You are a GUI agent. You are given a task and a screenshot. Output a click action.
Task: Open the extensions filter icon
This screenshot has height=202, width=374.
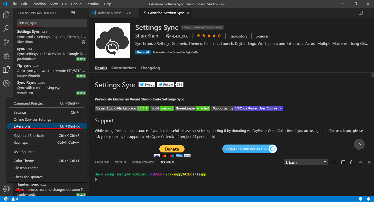coord(73,13)
